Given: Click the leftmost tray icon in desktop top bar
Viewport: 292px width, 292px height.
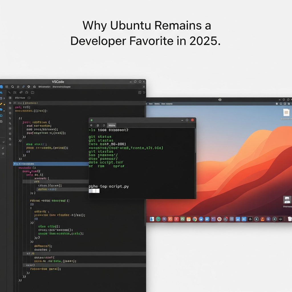Looking at the screenshot, I should (277, 104).
